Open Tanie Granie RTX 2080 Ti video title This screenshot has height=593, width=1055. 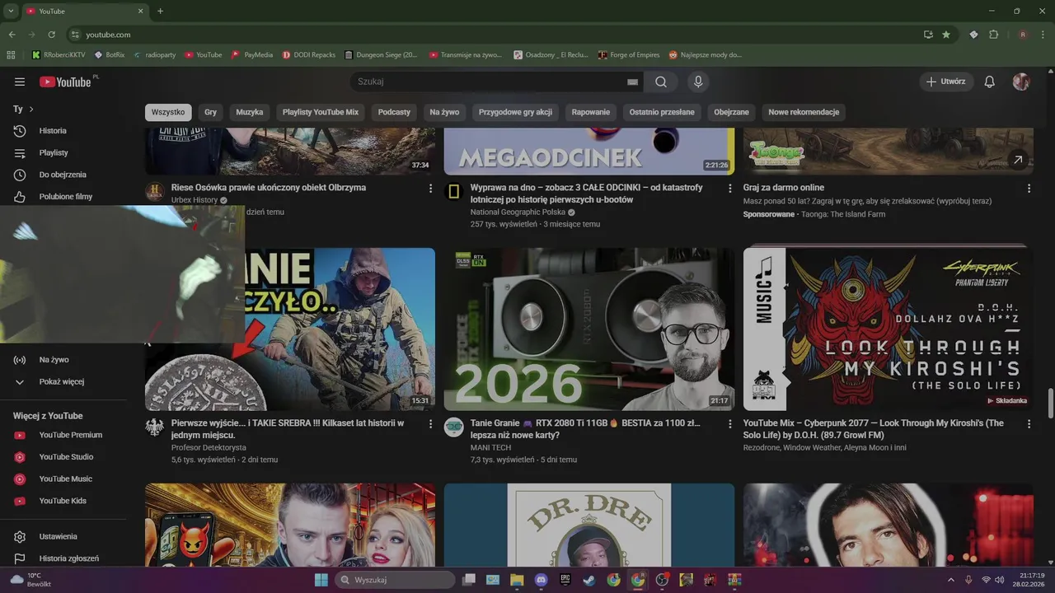click(x=585, y=429)
